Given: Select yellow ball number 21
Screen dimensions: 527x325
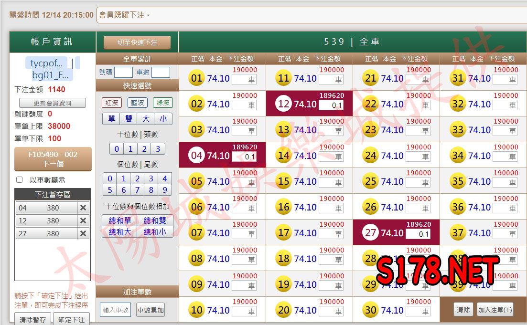Looking at the screenshot, I should click(370, 78).
